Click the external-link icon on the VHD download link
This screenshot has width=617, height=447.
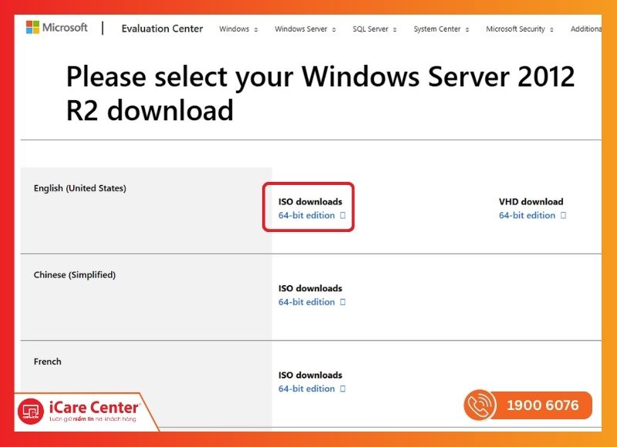[x=563, y=216]
